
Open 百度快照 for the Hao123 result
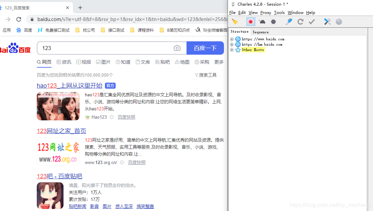pos(127,117)
